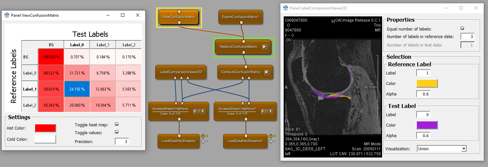Uncheck Equal number of labels checkbox
This screenshot has height=167, width=488.
(x=462, y=29)
